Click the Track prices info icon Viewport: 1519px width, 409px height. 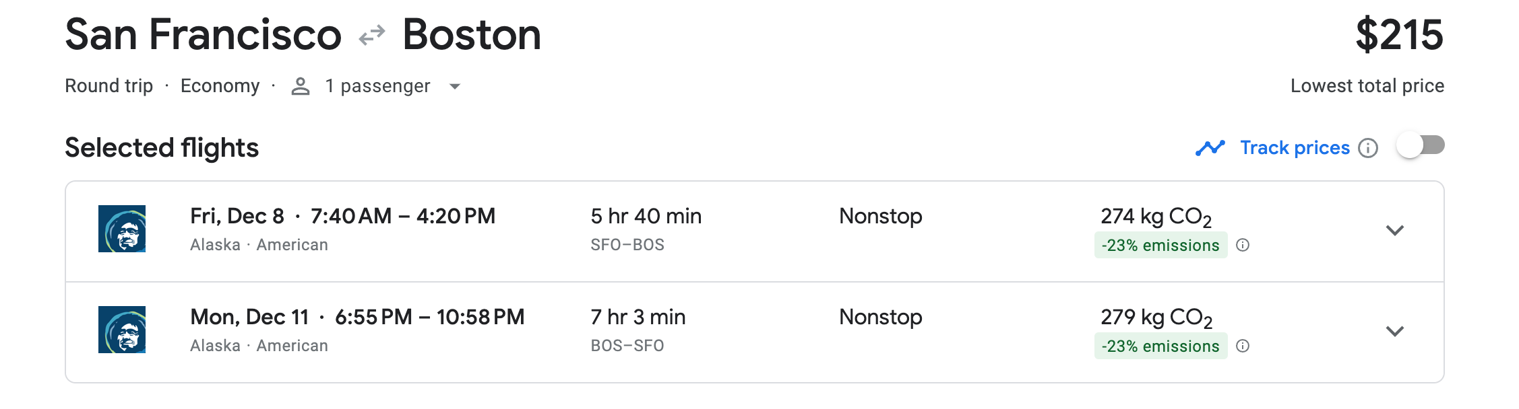point(1368,148)
